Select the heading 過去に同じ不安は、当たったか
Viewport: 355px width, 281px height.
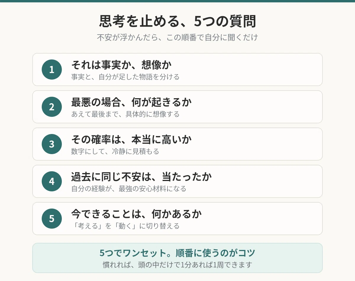(x=141, y=177)
